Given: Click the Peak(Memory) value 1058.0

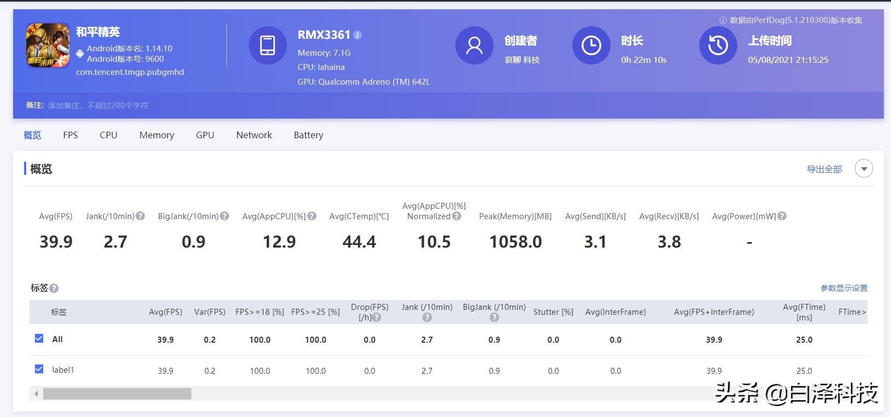Looking at the screenshot, I should [515, 242].
